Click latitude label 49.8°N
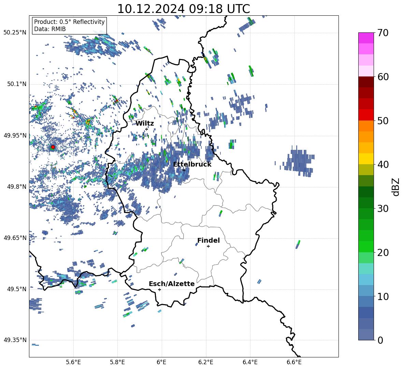The width and height of the screenshot is (404, 369). click(17, 186)
